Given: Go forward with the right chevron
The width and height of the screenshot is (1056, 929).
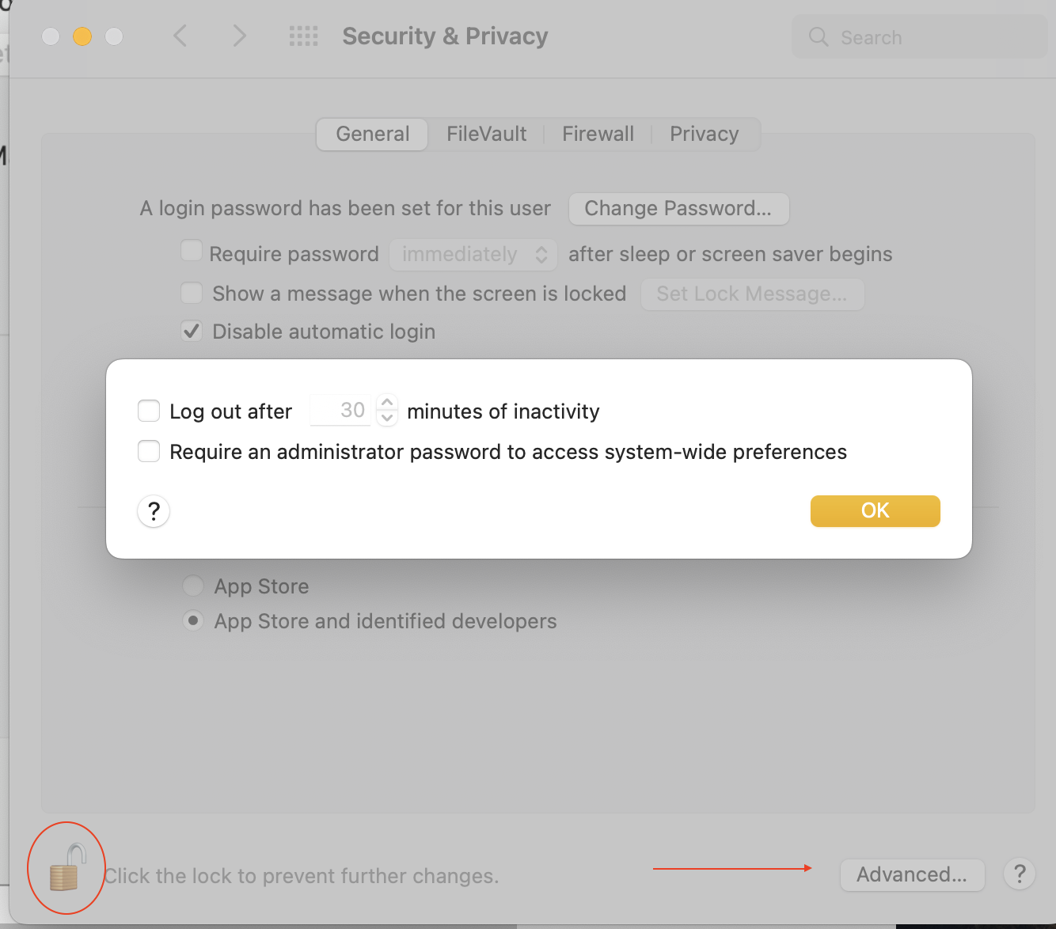Looking at the screenshot, I should tap(239, 36).
